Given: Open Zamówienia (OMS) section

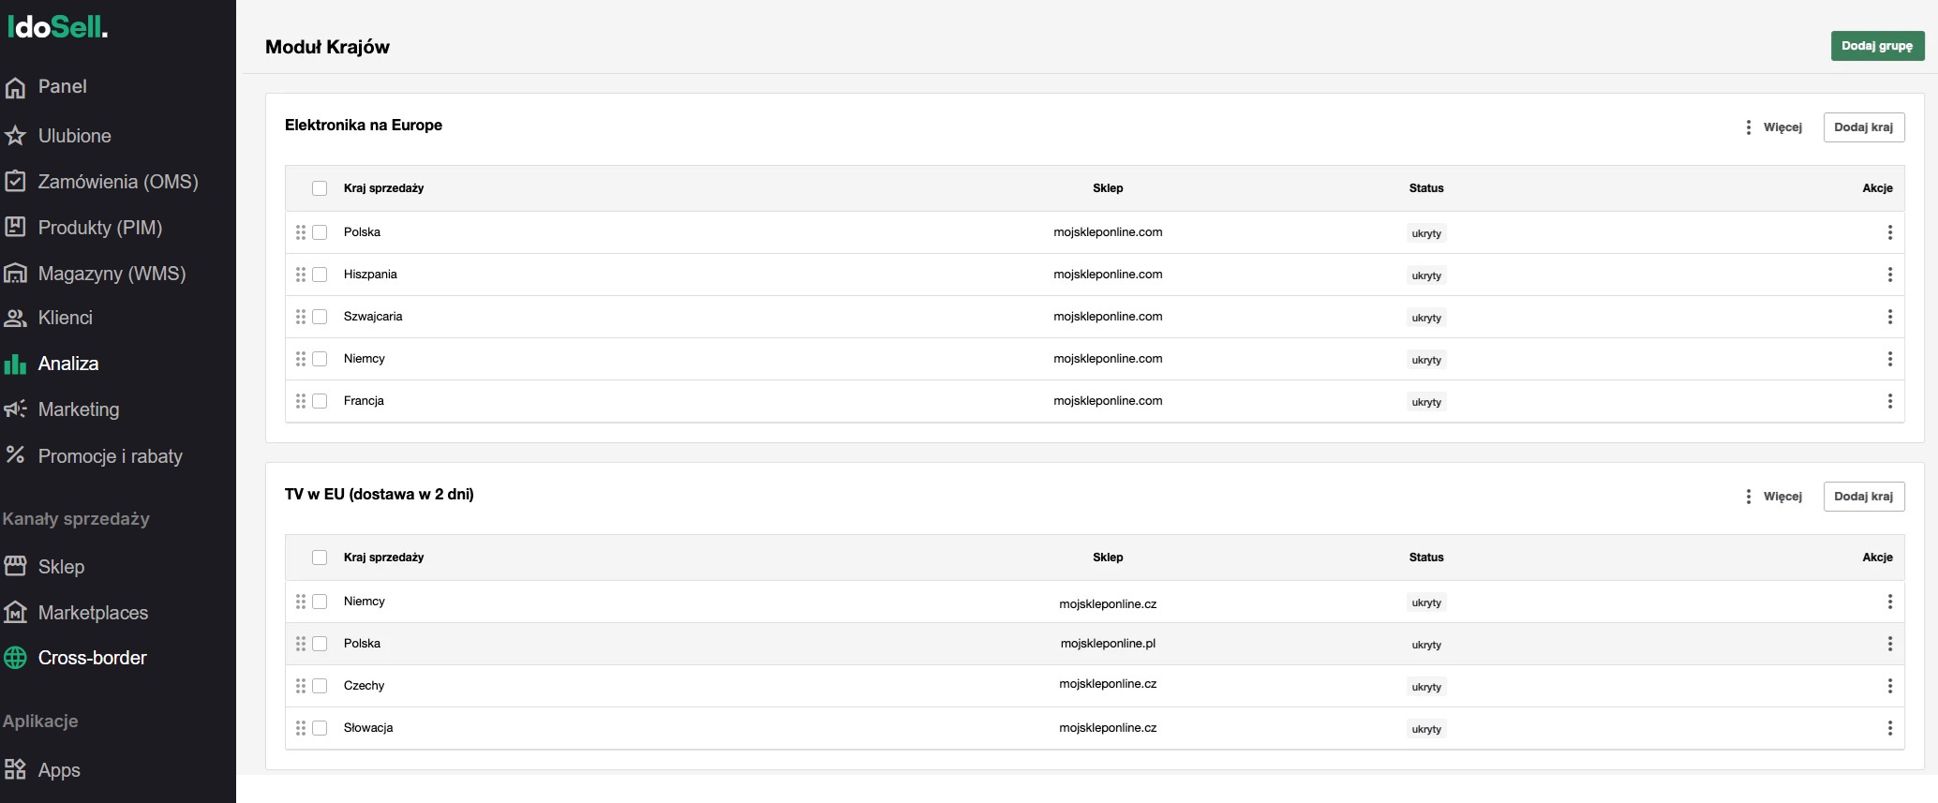Looking at the screenshot, I should pos(118,182).
